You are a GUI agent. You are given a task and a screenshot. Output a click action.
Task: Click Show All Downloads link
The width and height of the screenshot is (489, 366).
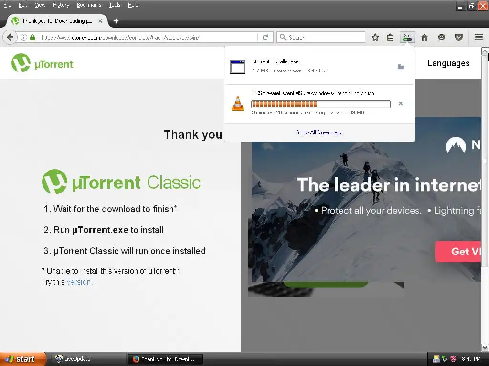click(x=319, y=132)
